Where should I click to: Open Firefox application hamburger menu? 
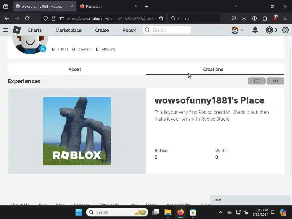285,18
